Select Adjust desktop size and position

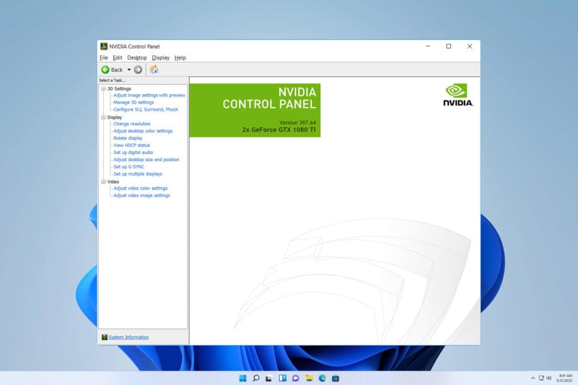(146, 160)
